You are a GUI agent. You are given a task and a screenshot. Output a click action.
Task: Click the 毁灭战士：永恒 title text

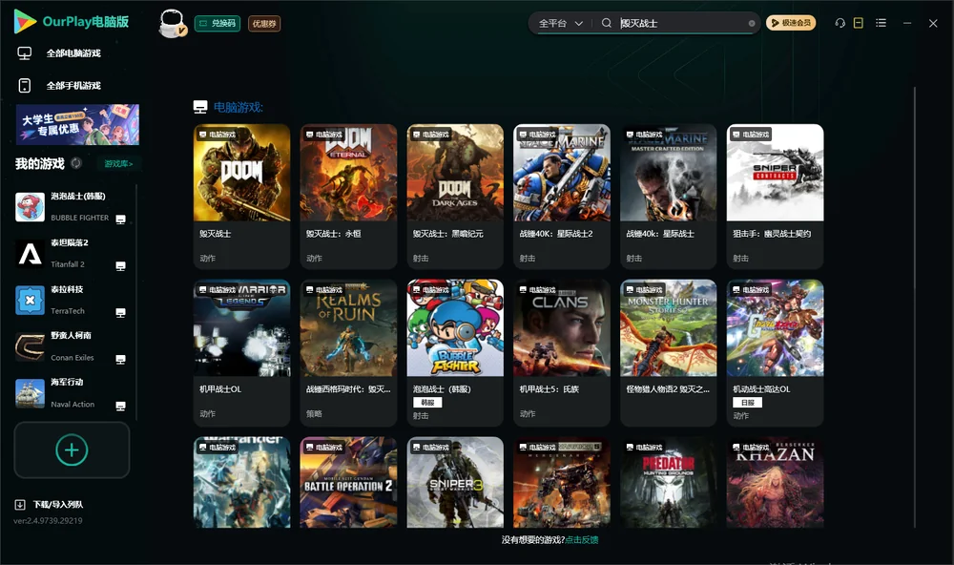[333, 234]
